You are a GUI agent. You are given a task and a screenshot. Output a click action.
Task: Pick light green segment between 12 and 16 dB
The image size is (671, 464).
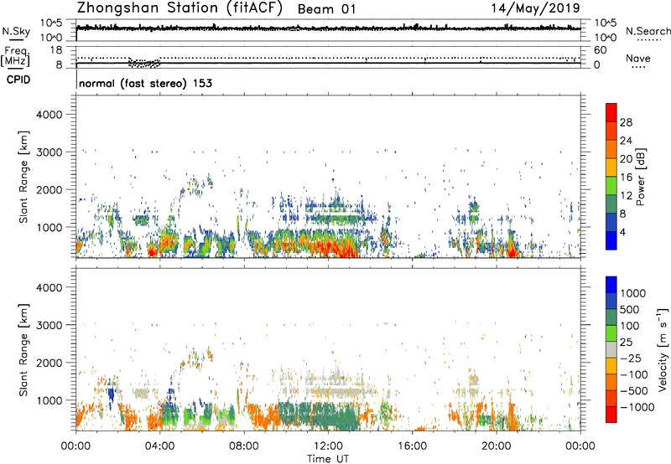coord(611,186)
